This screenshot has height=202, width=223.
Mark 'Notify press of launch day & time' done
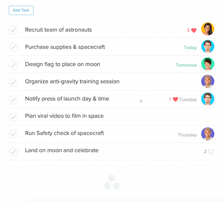point(13,99)
